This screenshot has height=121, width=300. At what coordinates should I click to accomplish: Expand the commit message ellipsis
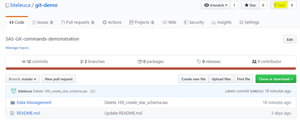coord(93,91)
